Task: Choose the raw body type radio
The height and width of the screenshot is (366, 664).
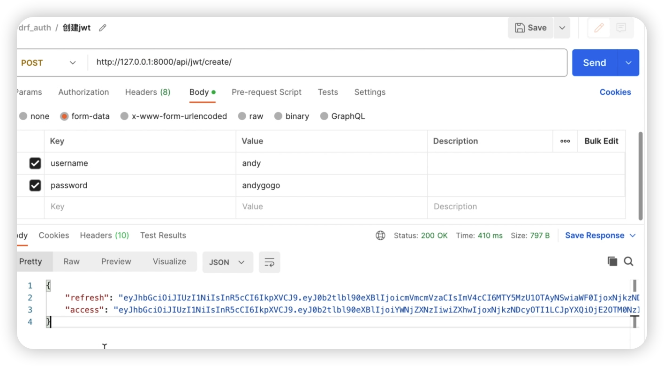Action: [x=242, y=116]
